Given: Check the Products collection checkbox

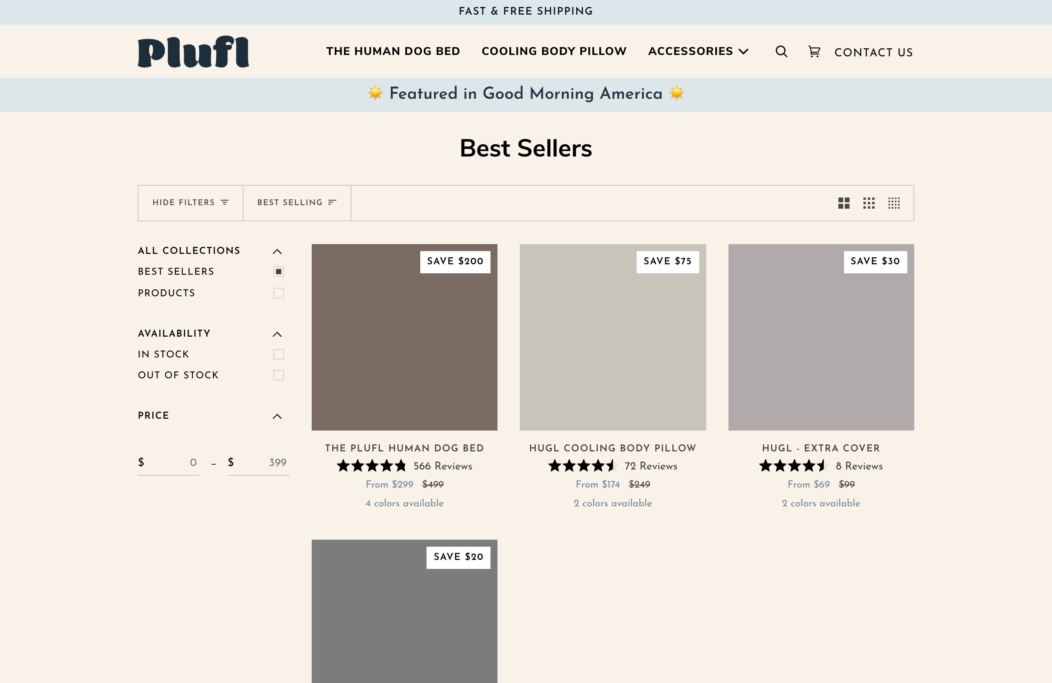Looking at the screenshot, I should point(278,293).
